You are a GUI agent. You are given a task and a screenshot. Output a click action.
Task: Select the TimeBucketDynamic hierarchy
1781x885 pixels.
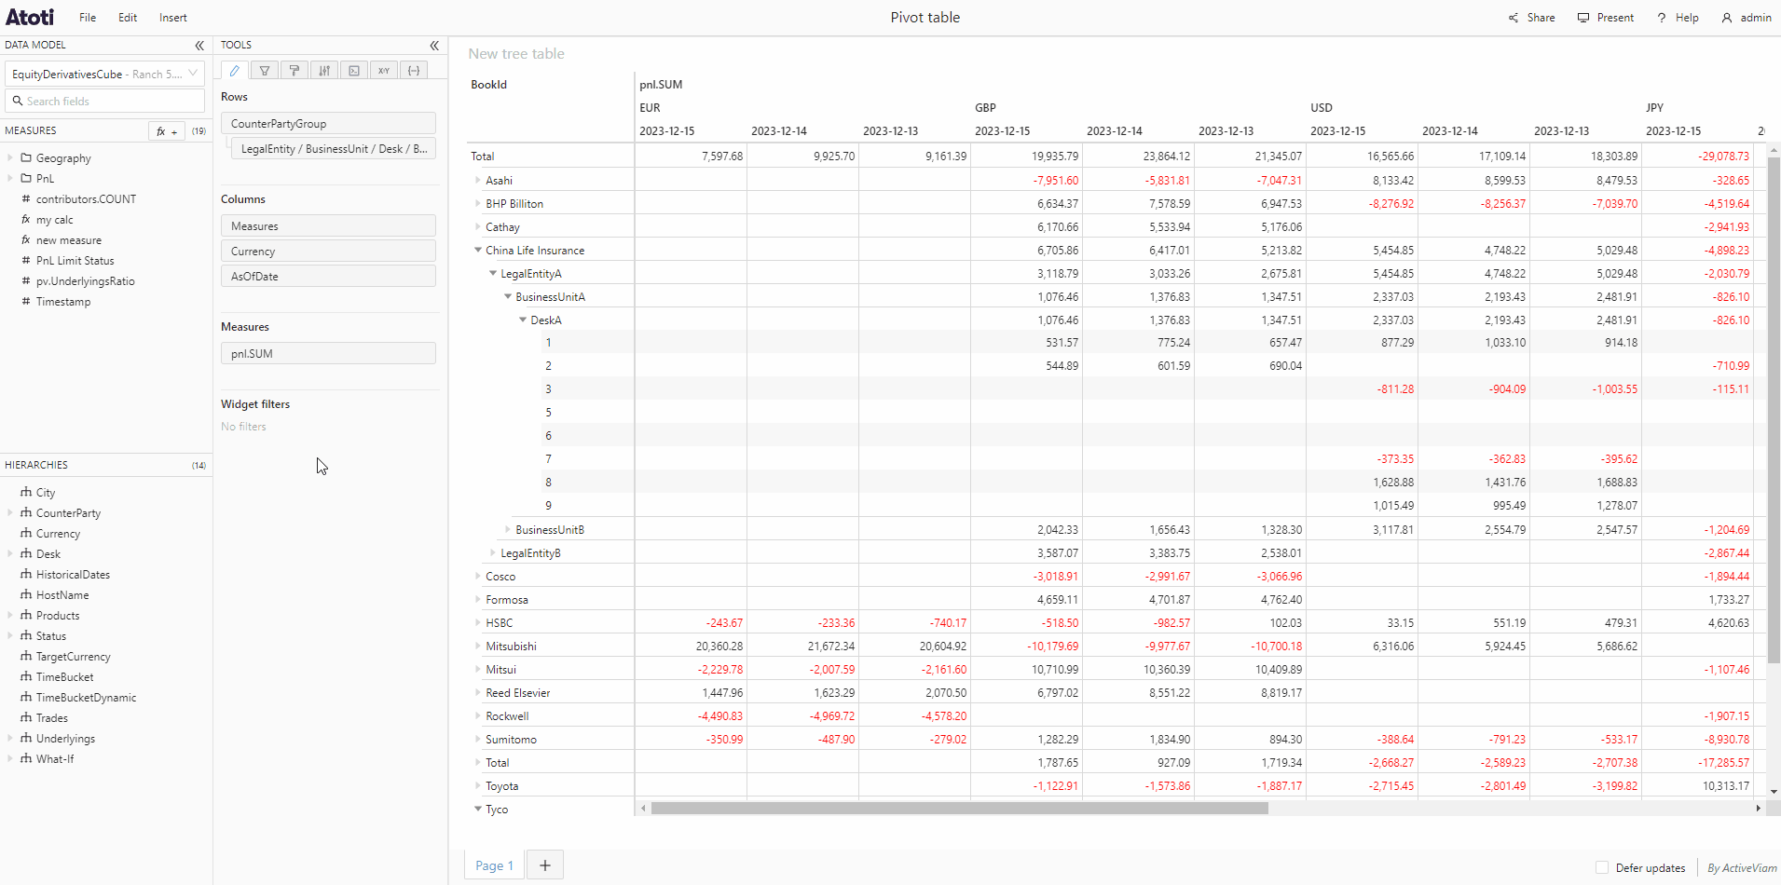point(86,697)
